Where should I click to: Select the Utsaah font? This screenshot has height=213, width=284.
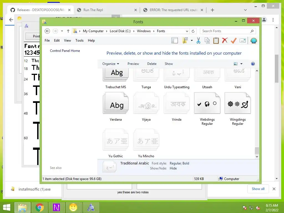click(207, 78)
